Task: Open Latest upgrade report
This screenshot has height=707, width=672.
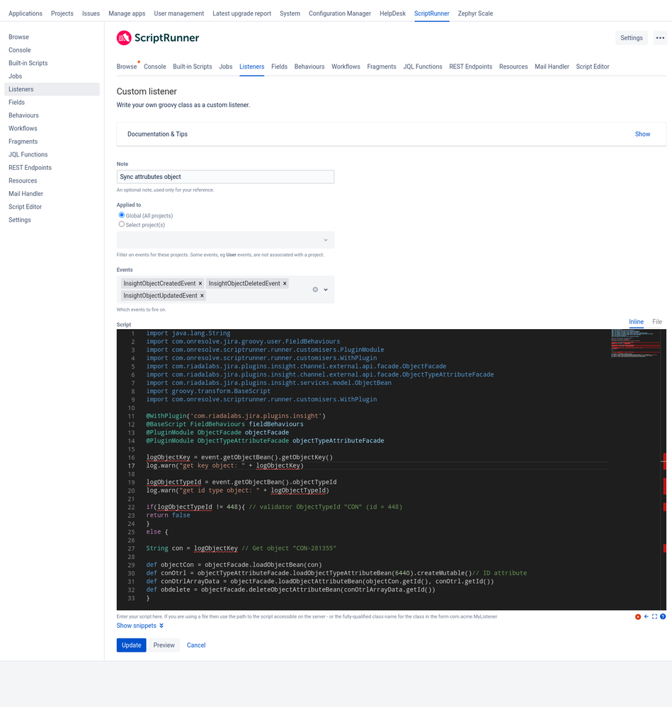Action: [241, 13]
